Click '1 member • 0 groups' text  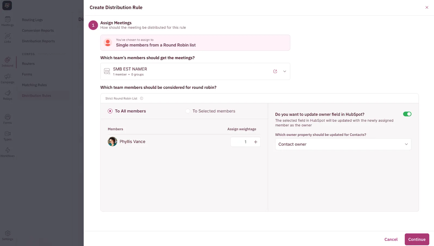point(128,74)
